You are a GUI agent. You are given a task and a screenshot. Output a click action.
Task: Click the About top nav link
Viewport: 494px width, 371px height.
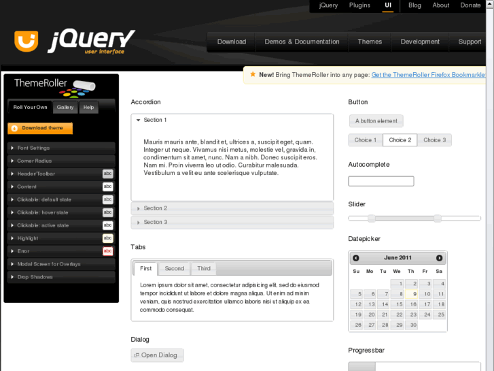(x=441, y=5)
